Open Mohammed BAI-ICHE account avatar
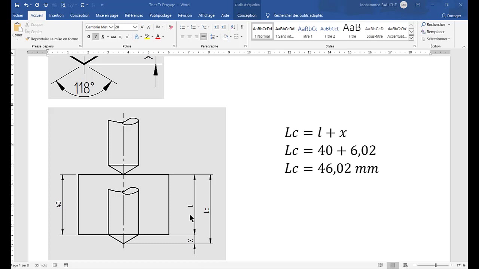This screenshot has width=479, height=269. click(x=403, y=5)
